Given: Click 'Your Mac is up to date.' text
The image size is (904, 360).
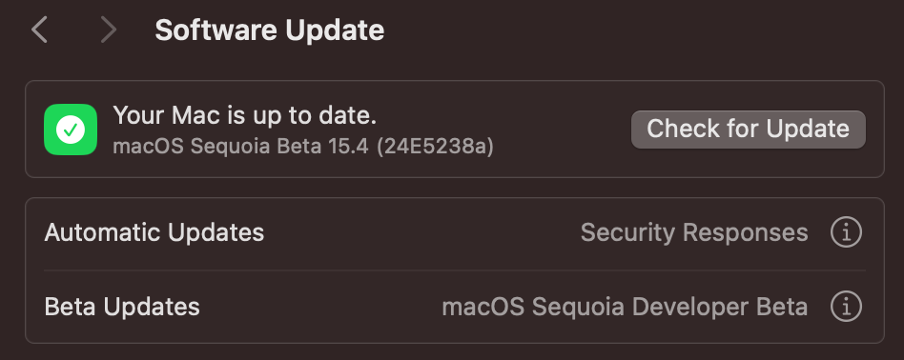Looking at the screenshot, I should [245, 115].
